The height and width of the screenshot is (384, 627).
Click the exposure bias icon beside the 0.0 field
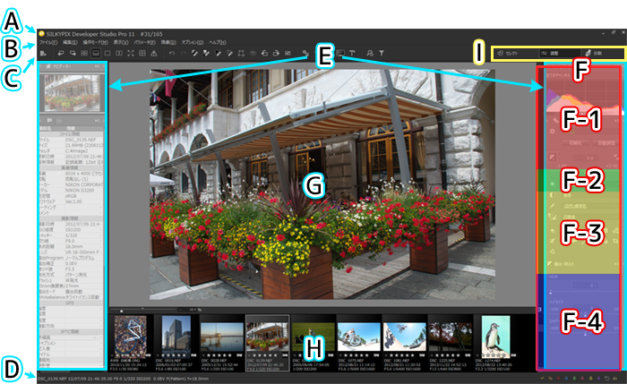(552, 158)
